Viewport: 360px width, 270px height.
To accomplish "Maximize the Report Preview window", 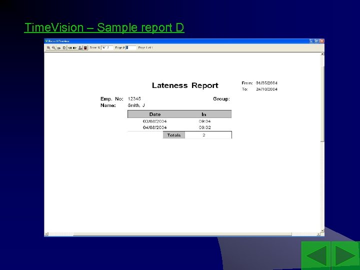I will click(x=316, y=41).
